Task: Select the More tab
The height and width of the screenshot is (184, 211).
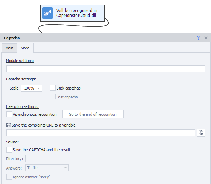Action: 25,48
